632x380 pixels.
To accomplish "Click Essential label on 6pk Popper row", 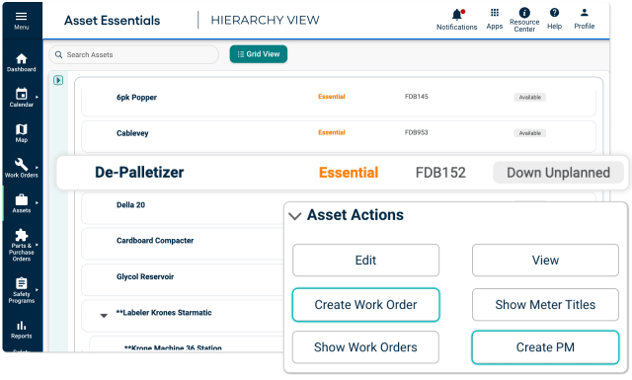I will 332,97.
